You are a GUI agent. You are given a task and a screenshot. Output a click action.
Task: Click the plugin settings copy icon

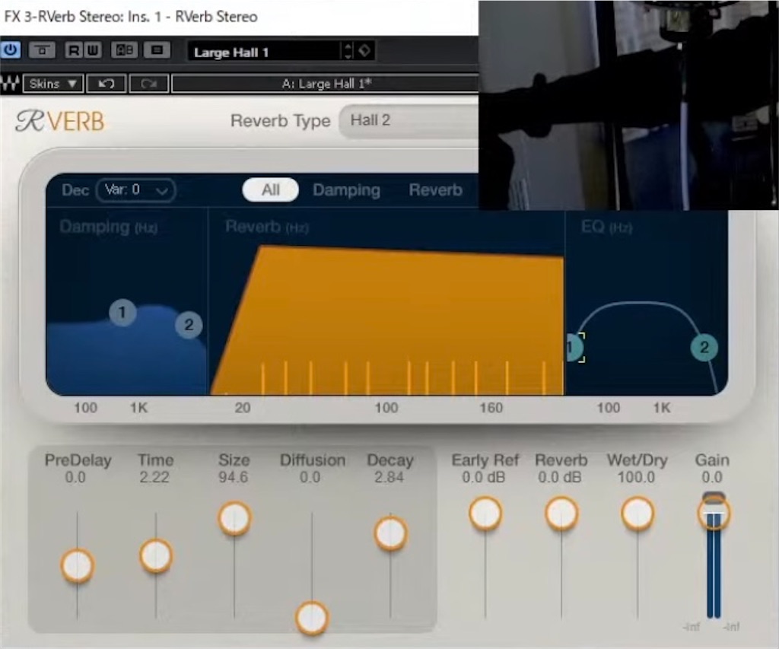pyautogui.click(x=157, y=50)
